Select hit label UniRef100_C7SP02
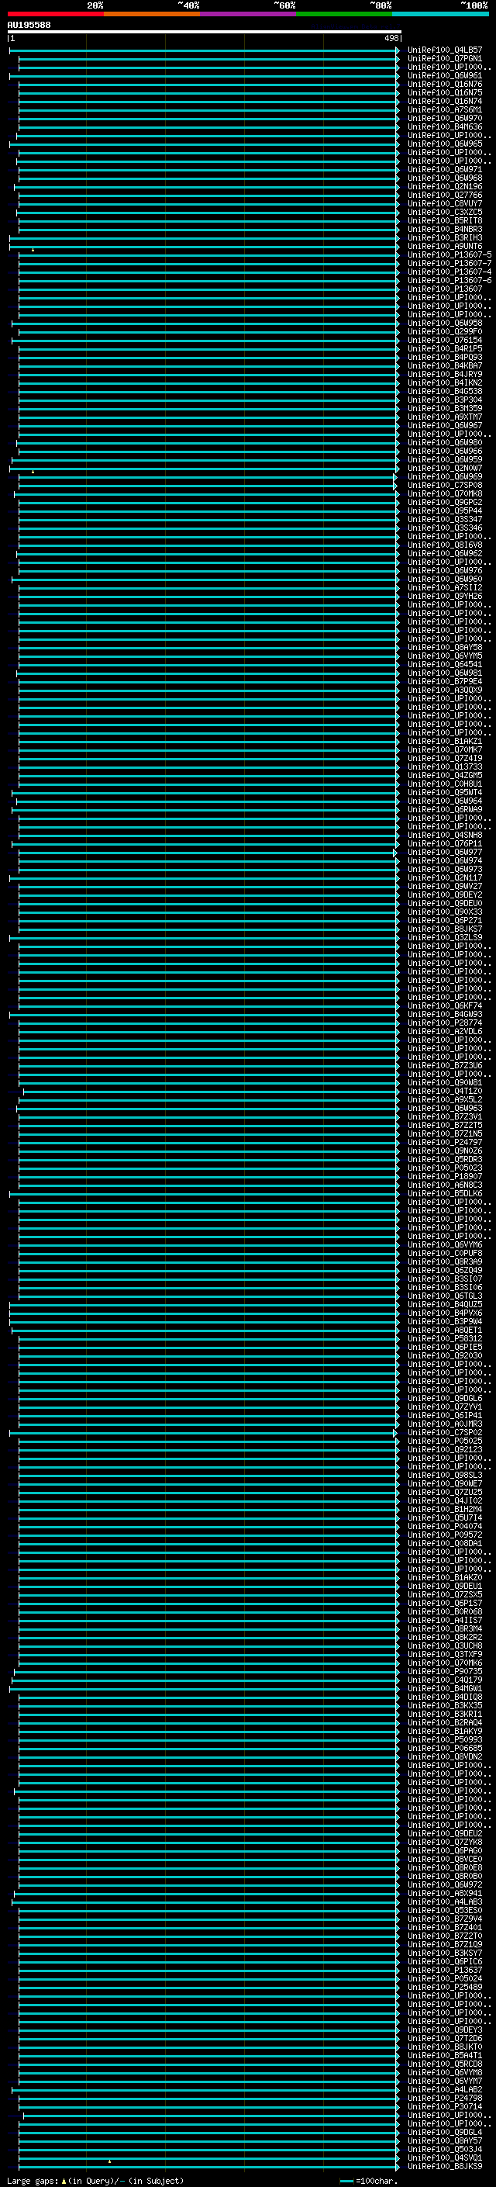This screenshot has height=2187, width=496. tap(445, 1432)
